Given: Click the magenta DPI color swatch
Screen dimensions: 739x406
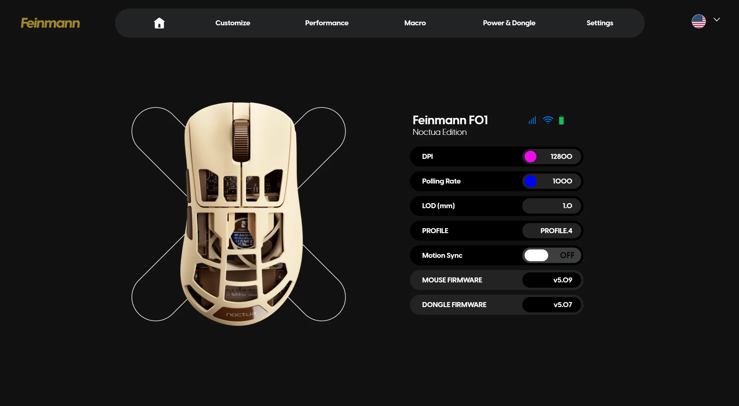Looking at the screenshot, I should pos(530,157).
